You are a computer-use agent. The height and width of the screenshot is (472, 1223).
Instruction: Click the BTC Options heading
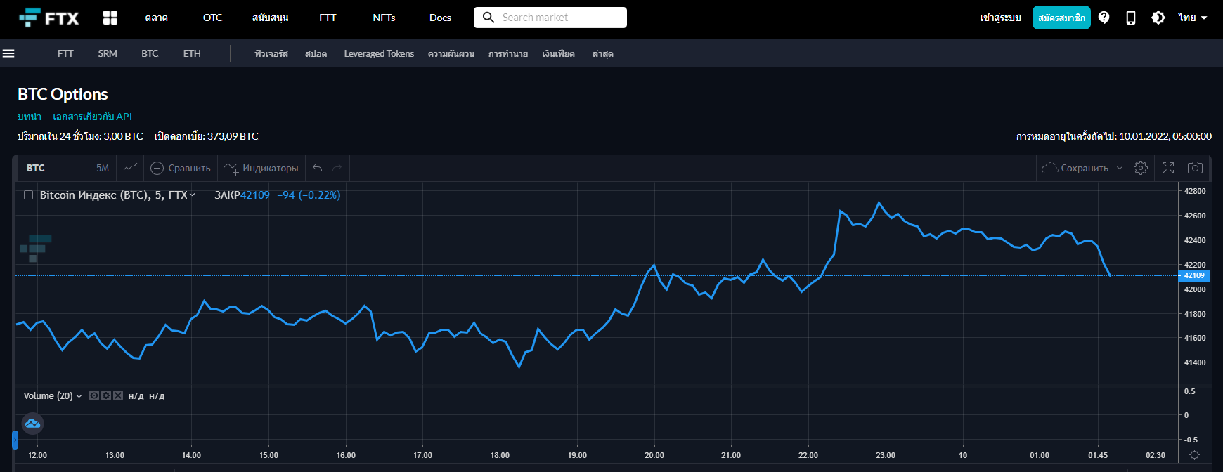[63, 94]
